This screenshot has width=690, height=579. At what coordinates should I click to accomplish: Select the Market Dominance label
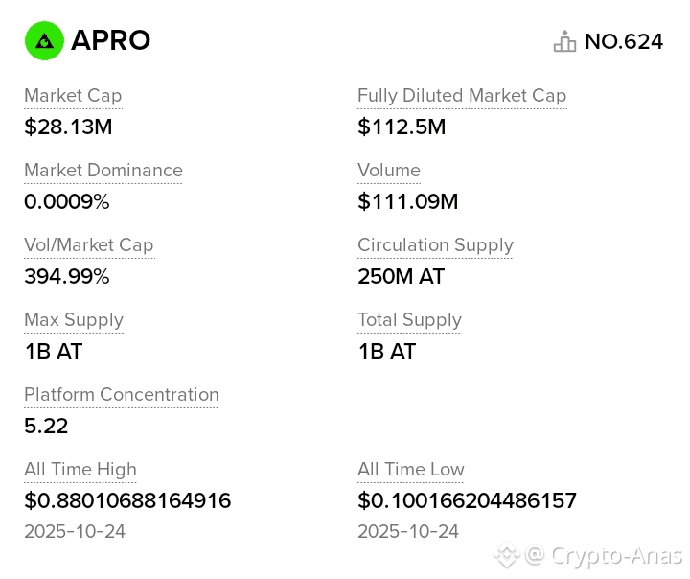[103, 171]
